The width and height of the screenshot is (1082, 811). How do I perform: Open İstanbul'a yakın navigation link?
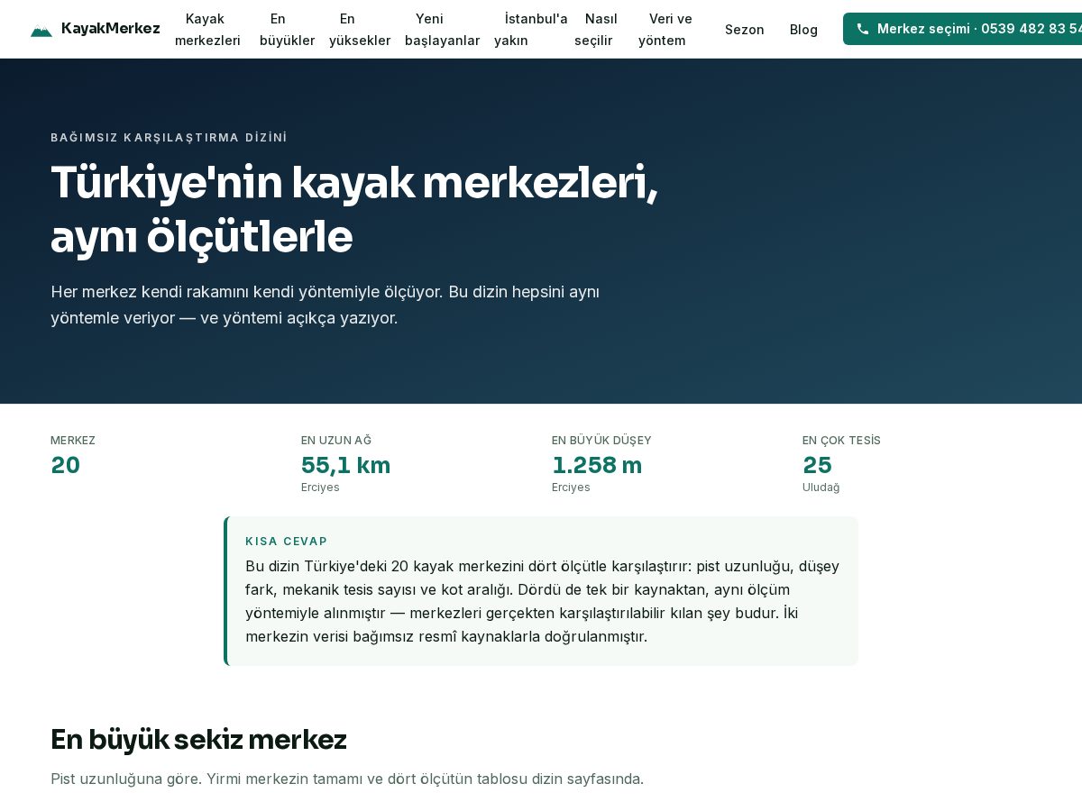click(x=531, y=30)
